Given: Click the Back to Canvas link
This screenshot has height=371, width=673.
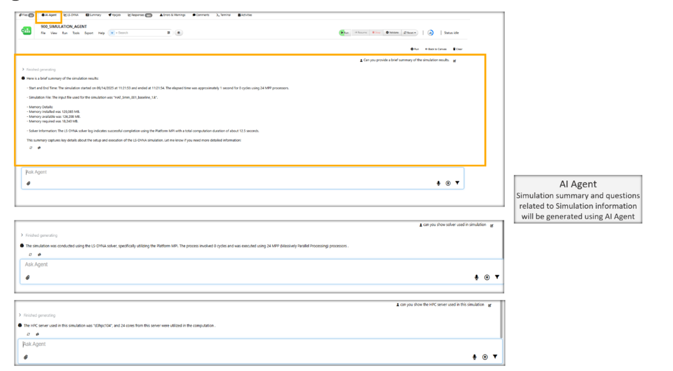Looking at the screenshot, I should [x=436, y=49].
